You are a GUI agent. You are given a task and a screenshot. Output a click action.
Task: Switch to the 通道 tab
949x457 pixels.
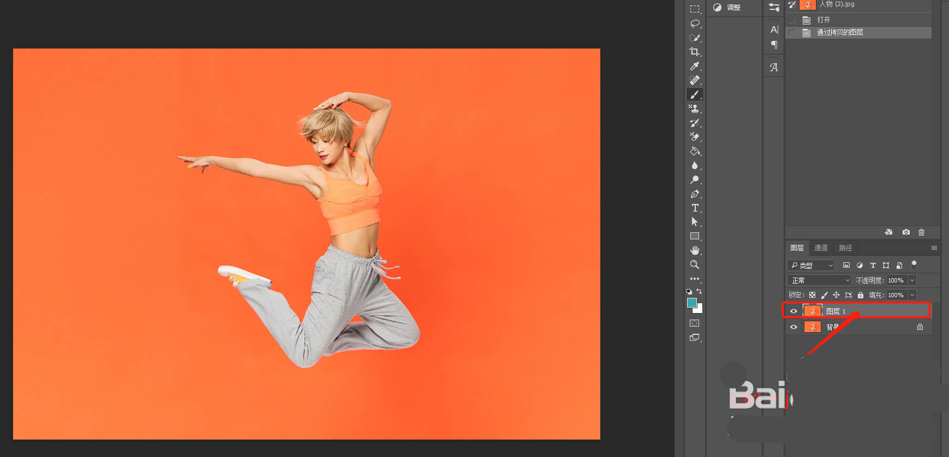click(x=821, y=248)
